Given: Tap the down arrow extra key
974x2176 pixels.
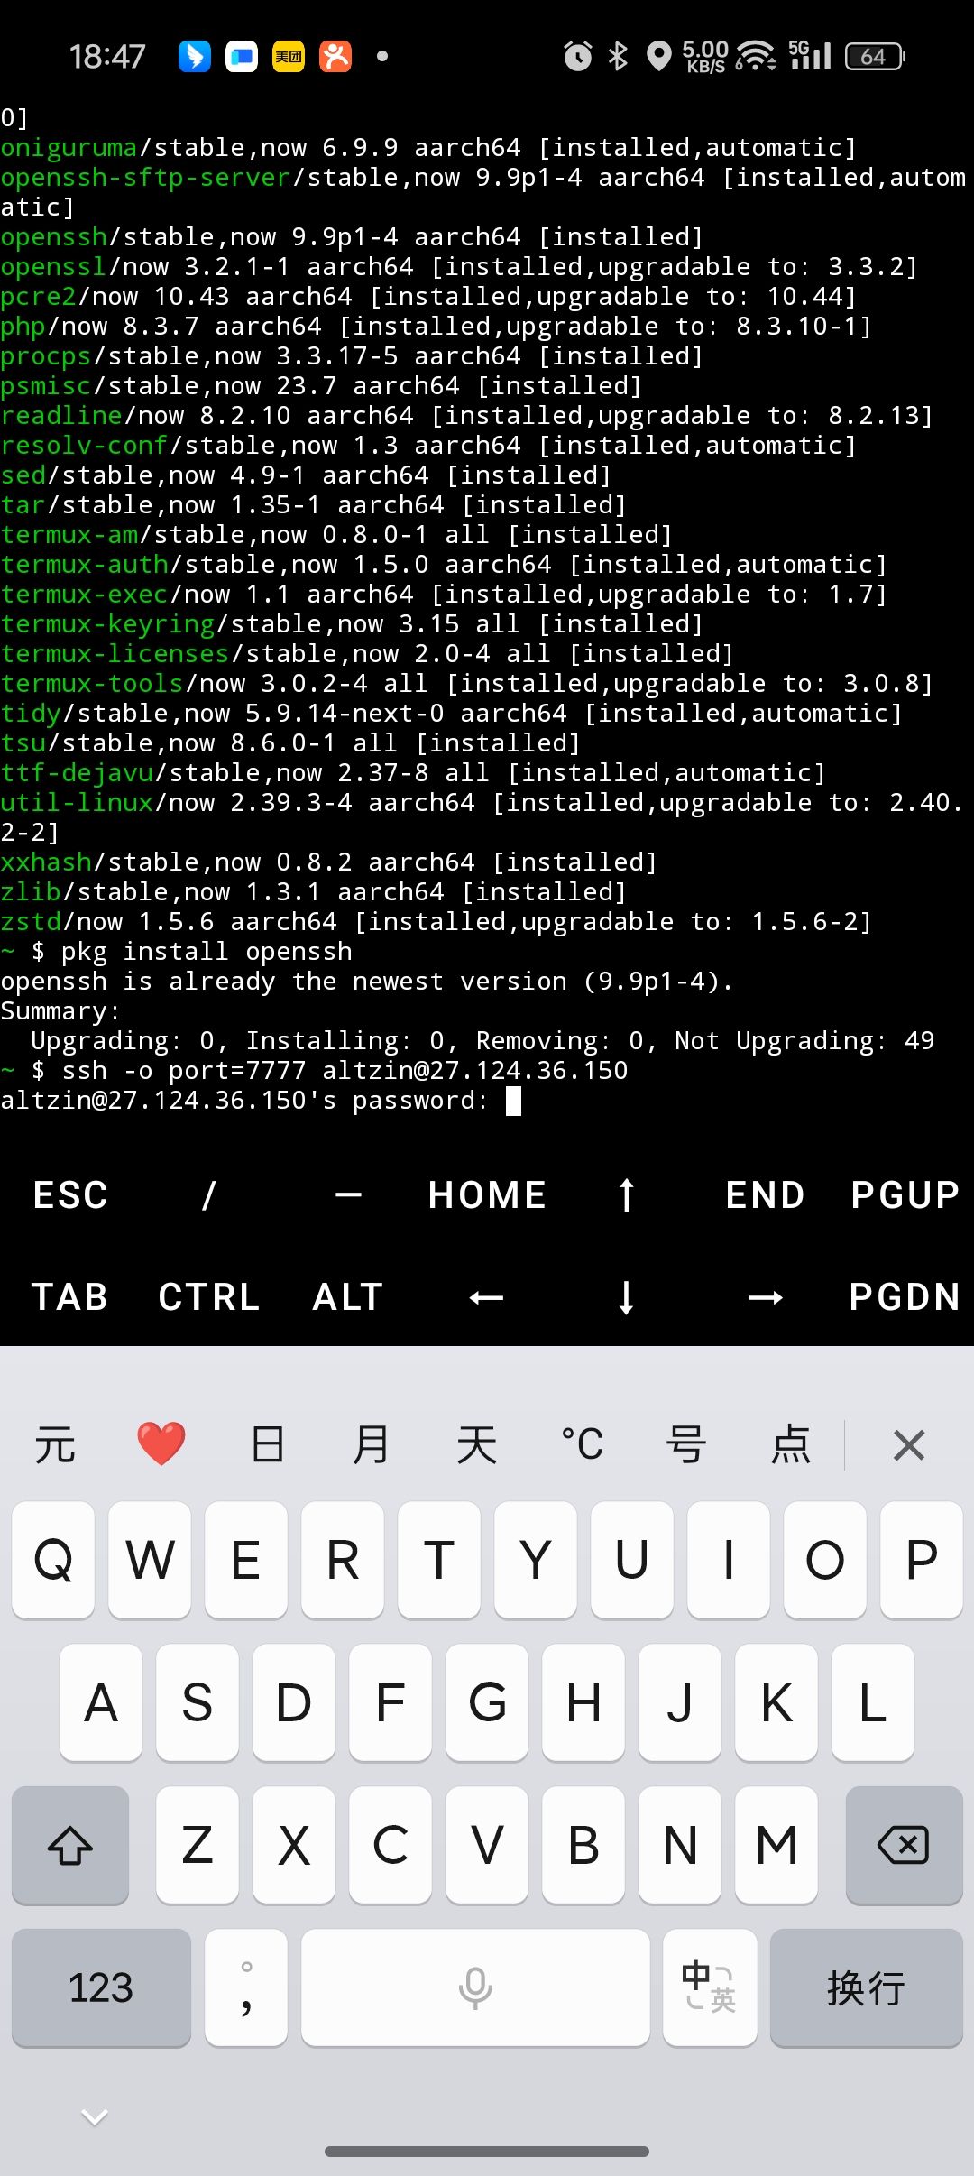Looking at the screenshot, I should [626, 1296].
